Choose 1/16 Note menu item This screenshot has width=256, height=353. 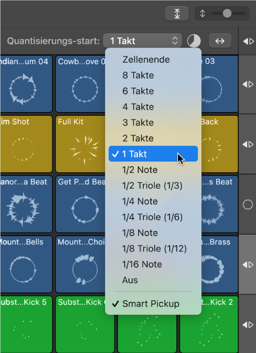click(153, 264)
